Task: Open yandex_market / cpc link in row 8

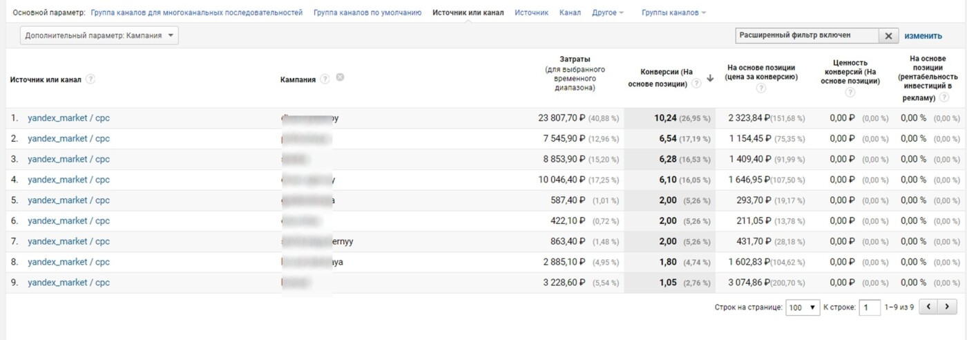Action: [68, 262]
